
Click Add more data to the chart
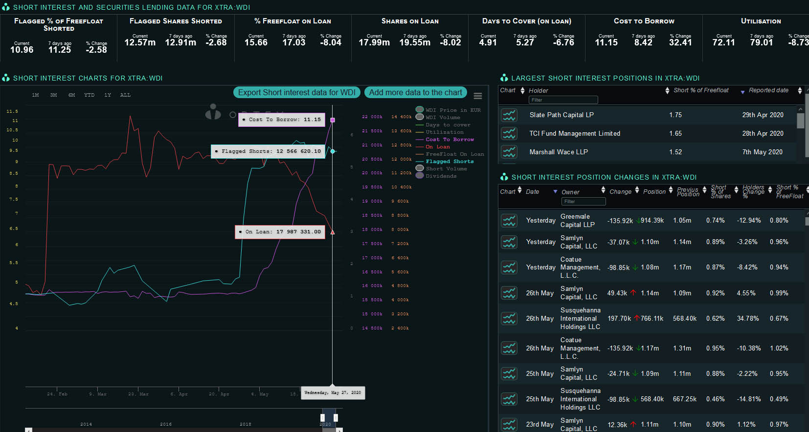point(416,92)
